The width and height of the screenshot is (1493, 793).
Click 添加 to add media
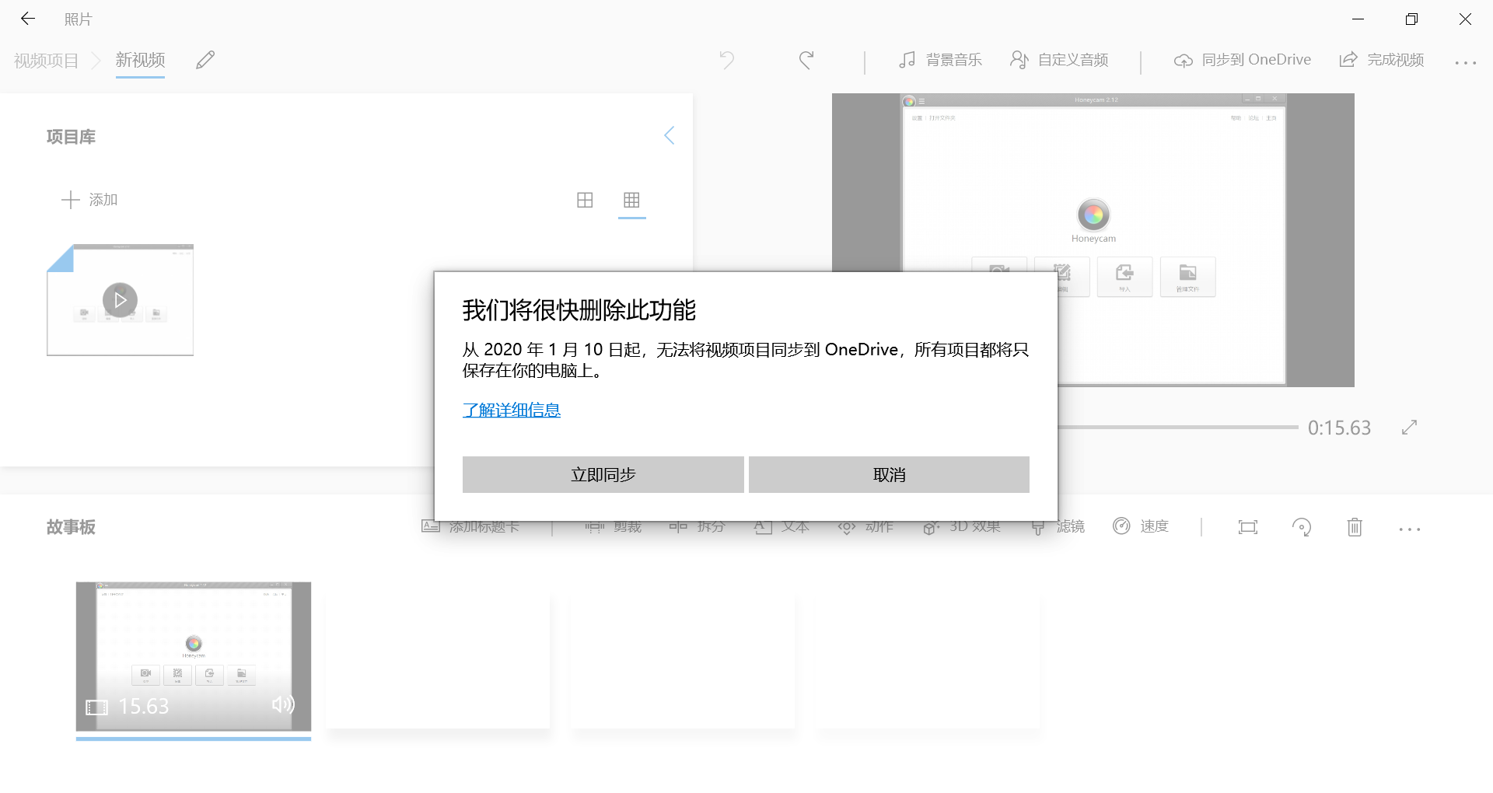coord(89,200)
